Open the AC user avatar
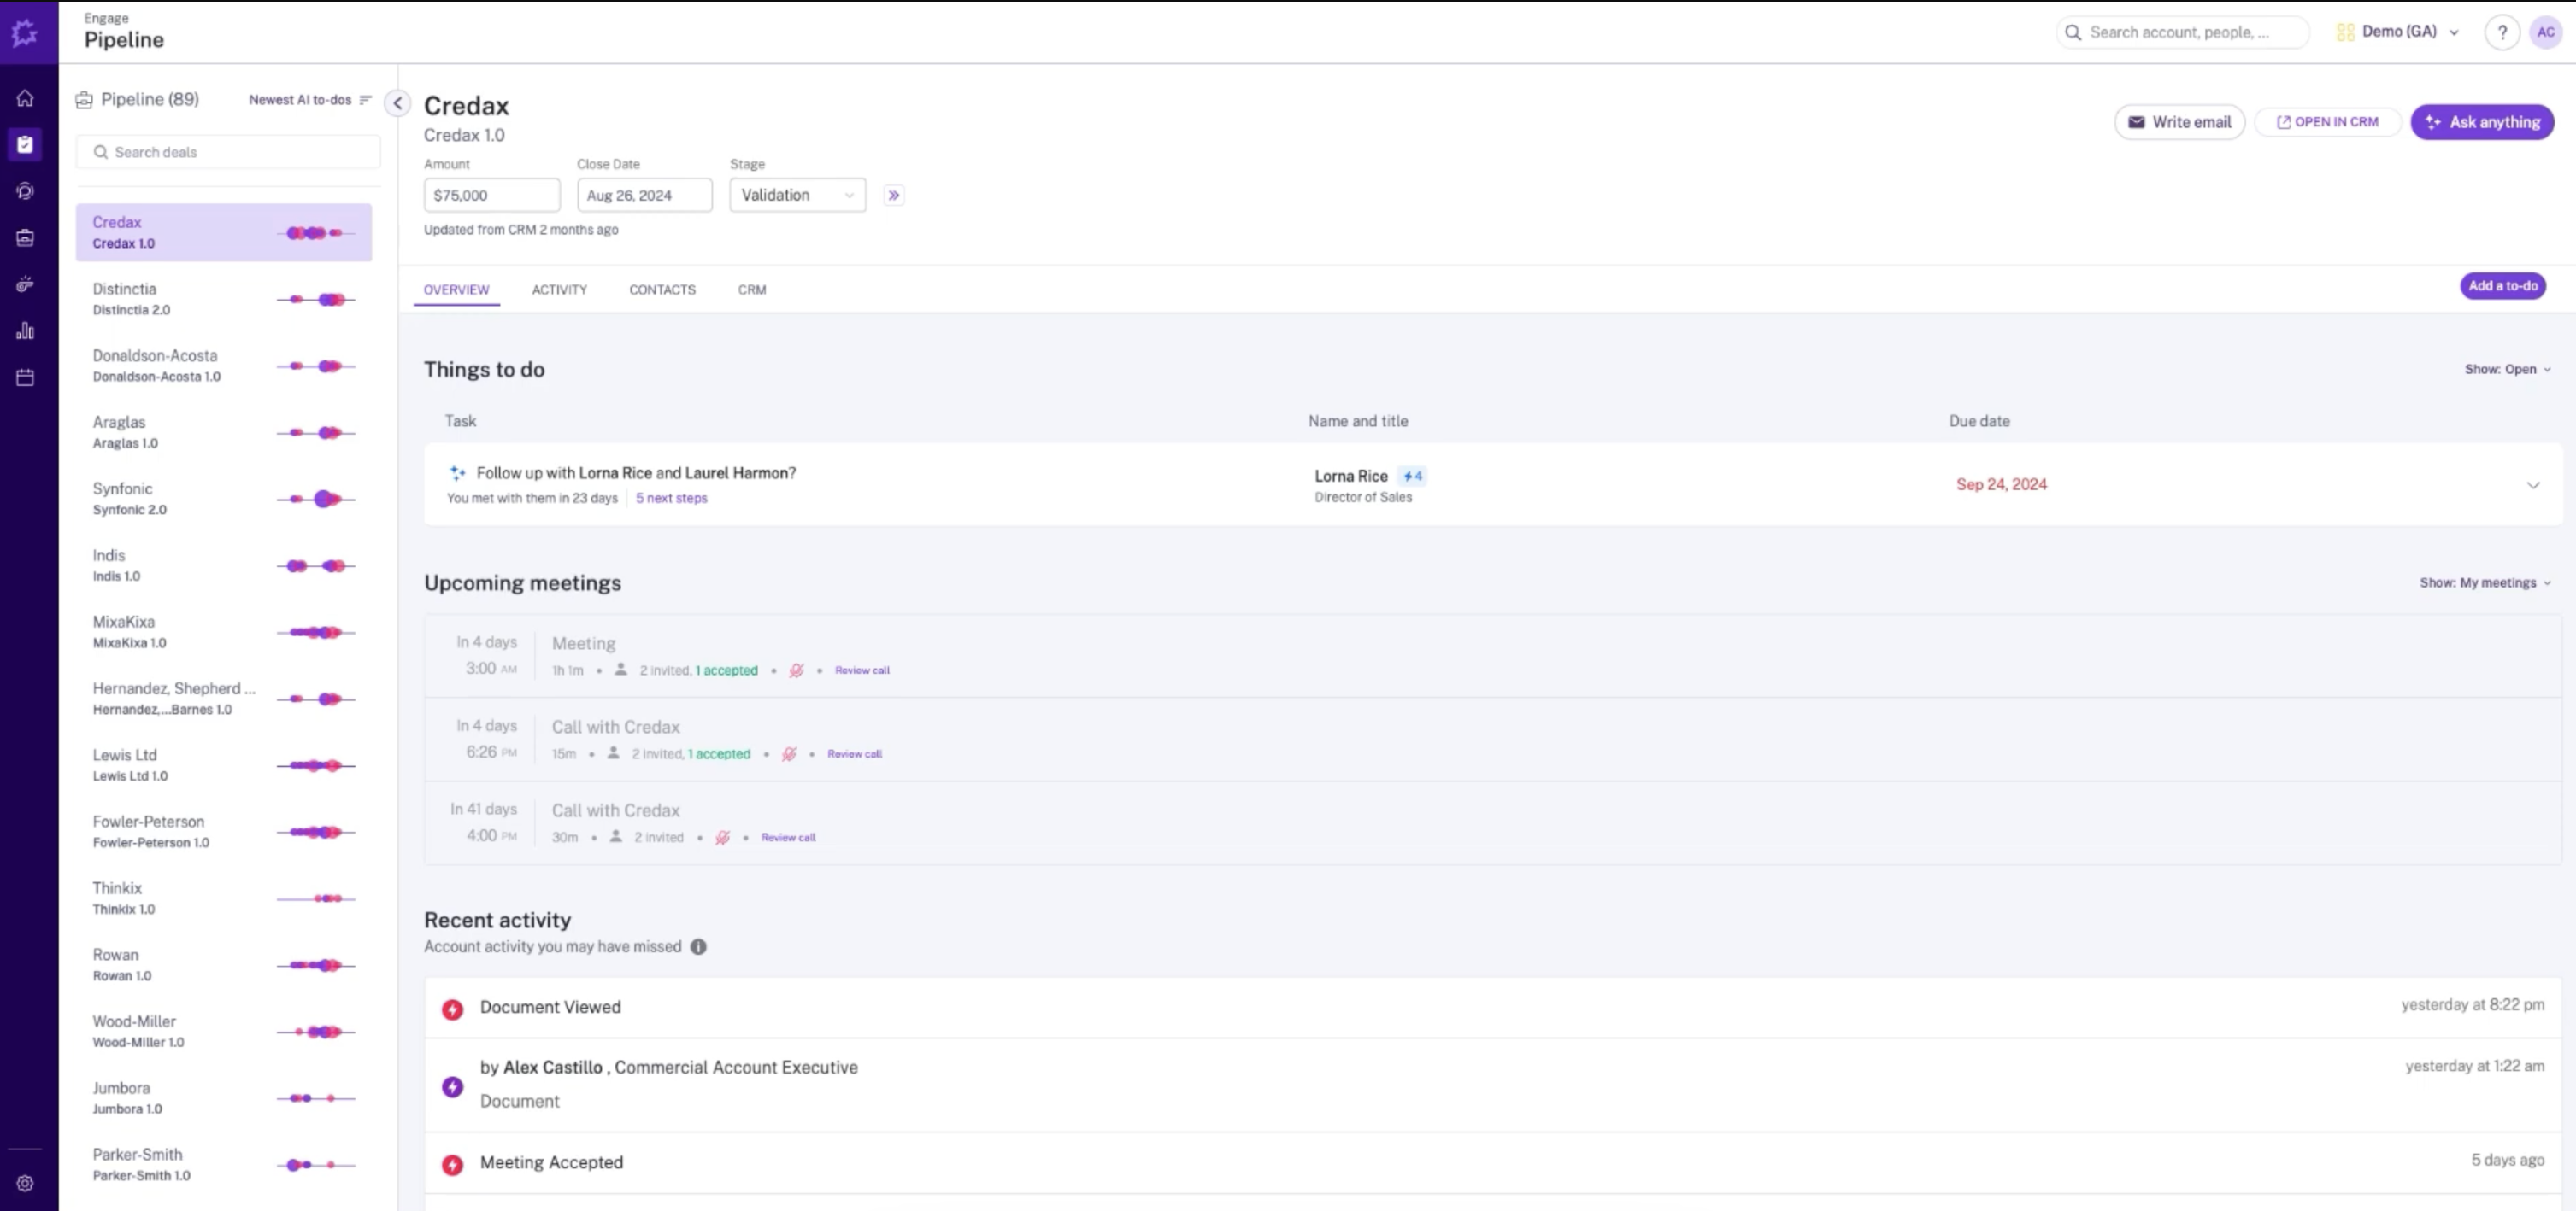Viewport: 2576px width, 1211px height. pos(2545,32)
